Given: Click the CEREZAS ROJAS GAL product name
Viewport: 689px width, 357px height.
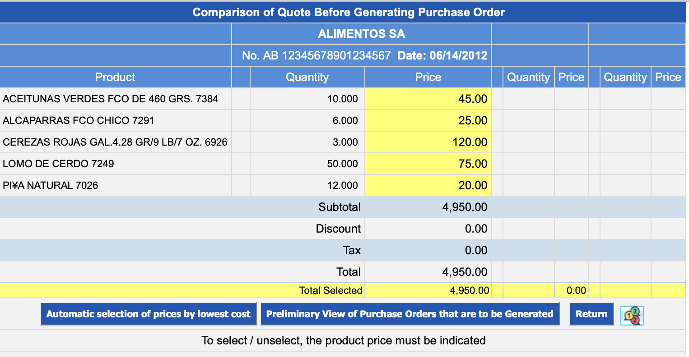Looking at the screenshot, I should click(115, 142).
